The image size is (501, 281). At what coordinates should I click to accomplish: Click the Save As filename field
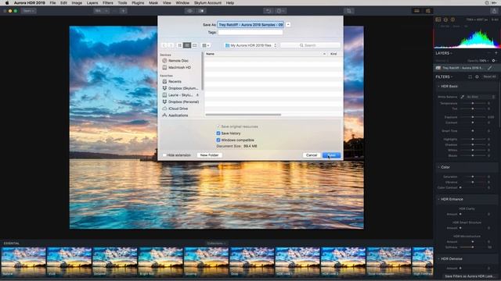250,24
